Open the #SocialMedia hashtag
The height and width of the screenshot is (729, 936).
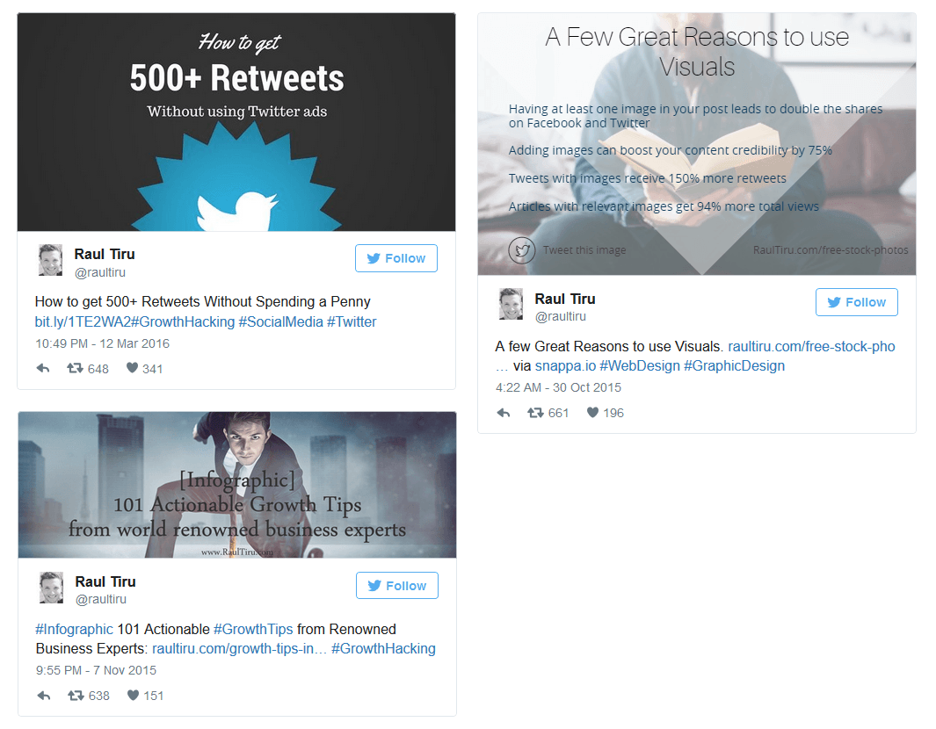[x=280, y=322]
